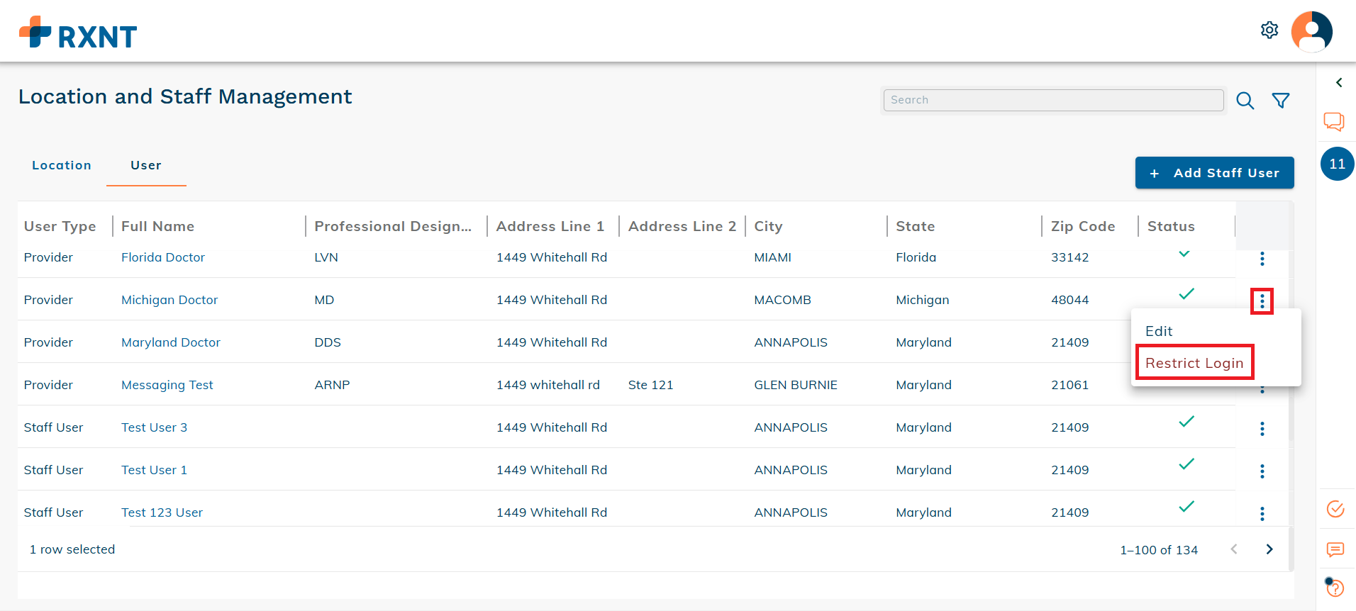Open actions menu for Test User 1
The image size is (1356, 611).
[x=1262, y=471]
